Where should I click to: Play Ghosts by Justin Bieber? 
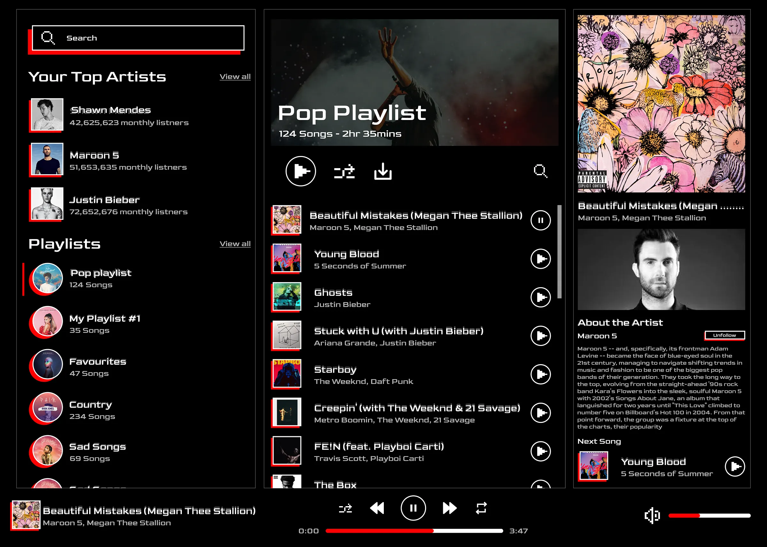tap(541, 297)
